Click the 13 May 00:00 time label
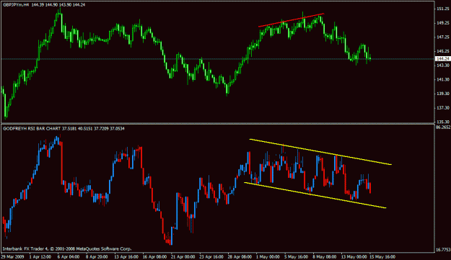 pos(354,256)
